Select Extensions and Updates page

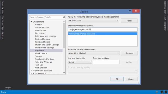coord(45,36)
